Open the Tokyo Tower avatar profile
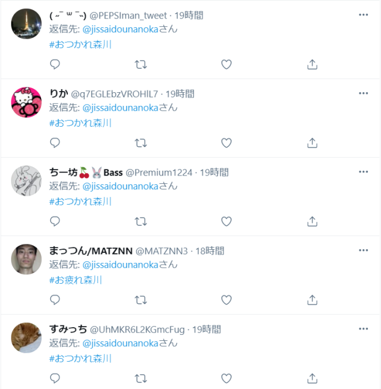The width and height of the screenshot is (381, 389). pos(26,24)
